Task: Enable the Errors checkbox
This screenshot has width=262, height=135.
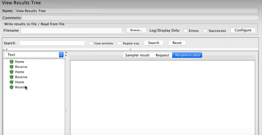Action: pos(185,31)
